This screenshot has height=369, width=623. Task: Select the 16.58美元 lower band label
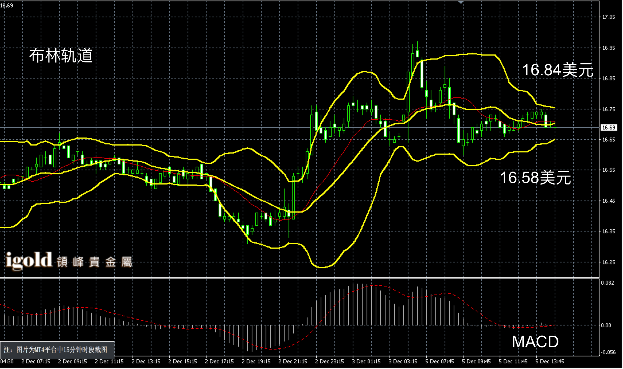[535, 178]
